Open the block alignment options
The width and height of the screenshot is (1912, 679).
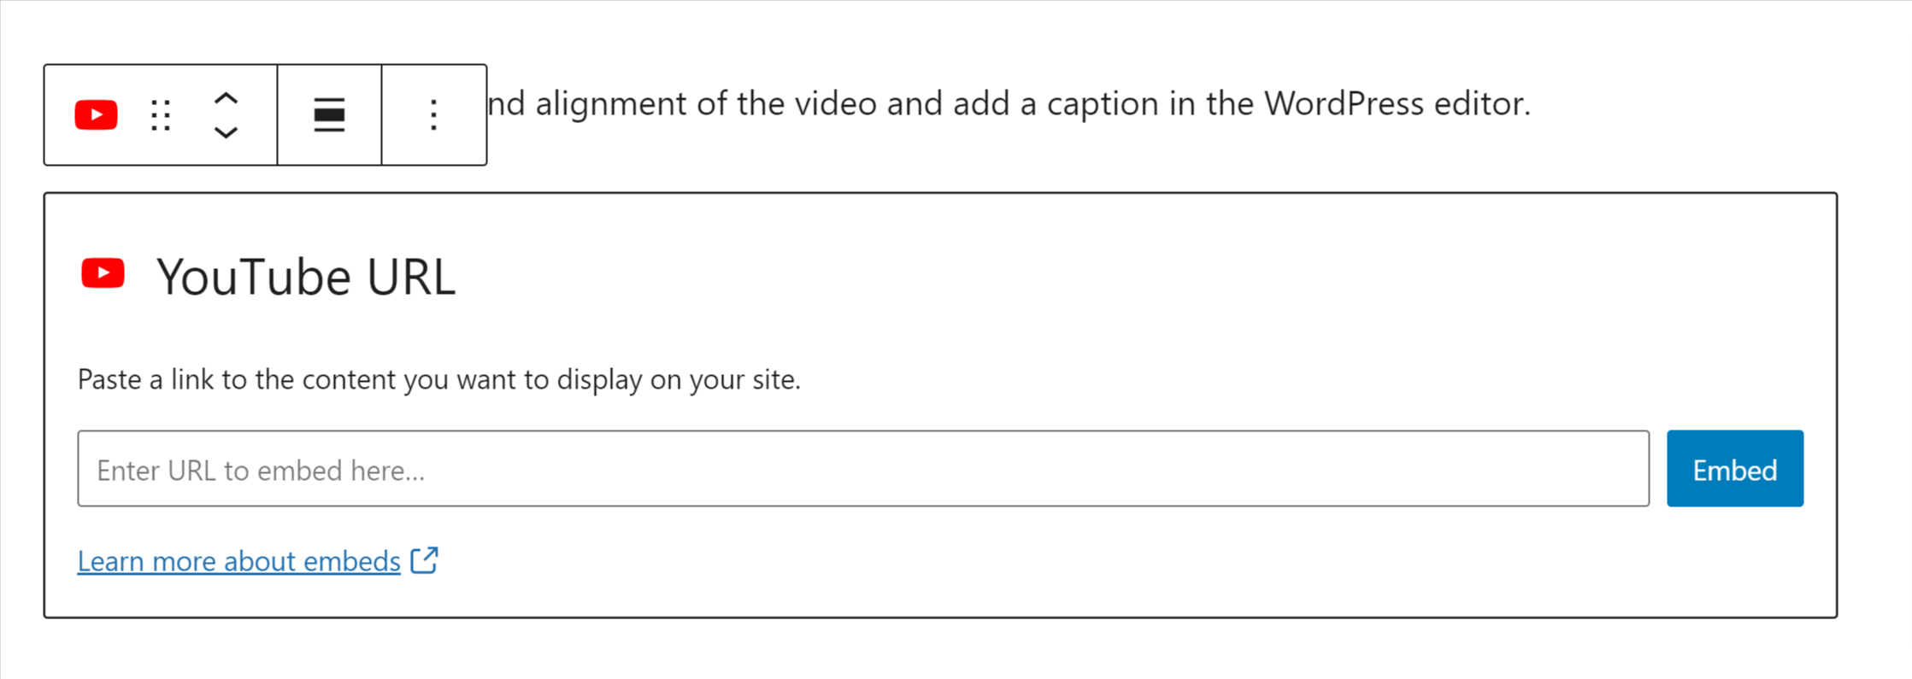pyautogui.click(x=329, y=114)
